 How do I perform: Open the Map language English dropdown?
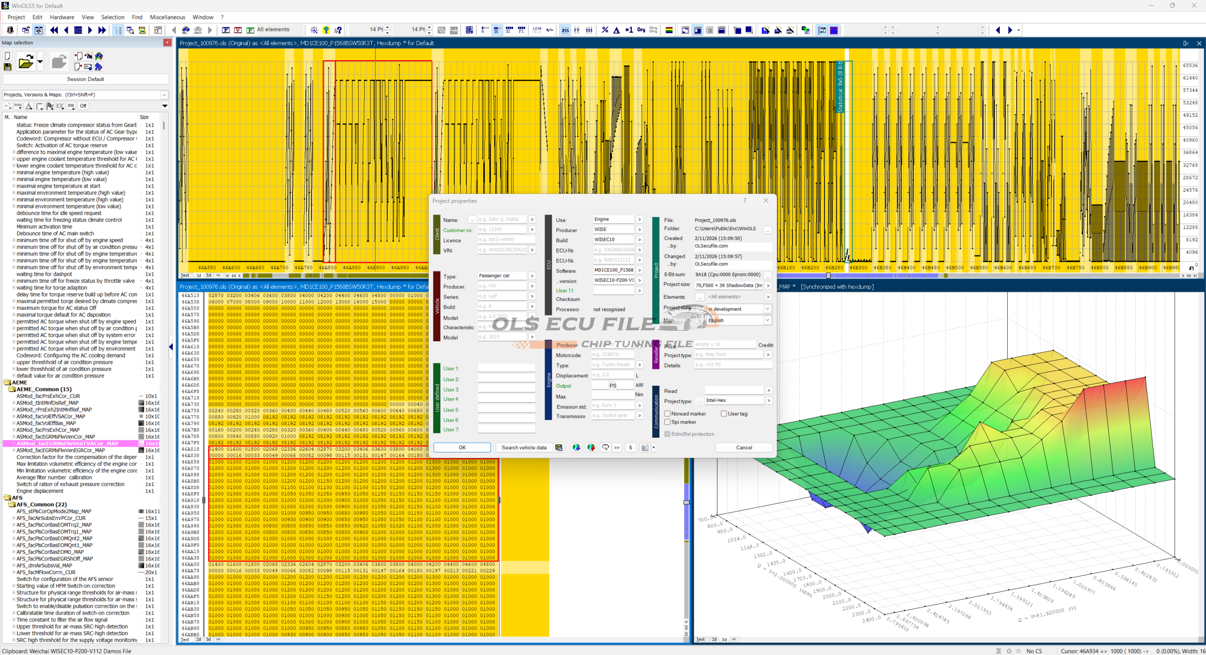tap(767, 320)
